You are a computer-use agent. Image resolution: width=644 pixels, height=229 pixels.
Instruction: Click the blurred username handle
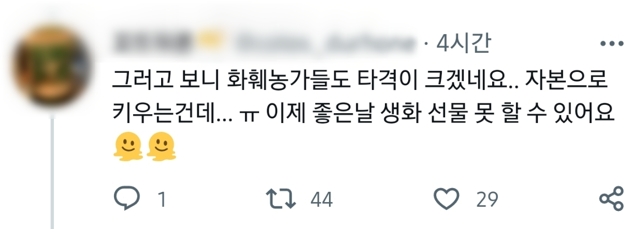pos(326,44)
